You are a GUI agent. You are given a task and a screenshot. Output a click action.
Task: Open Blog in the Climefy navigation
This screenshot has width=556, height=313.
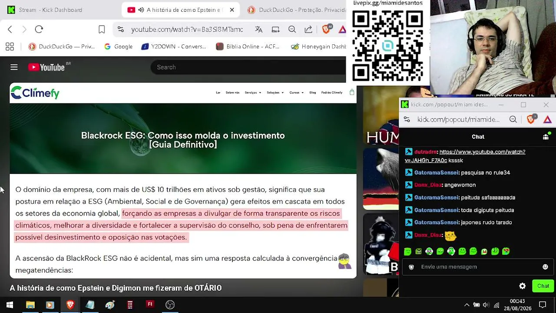[x=313, y=93]
